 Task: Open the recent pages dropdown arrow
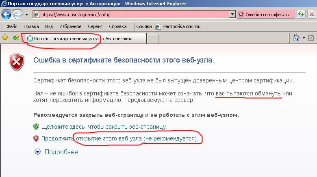[x=26, y=15]
